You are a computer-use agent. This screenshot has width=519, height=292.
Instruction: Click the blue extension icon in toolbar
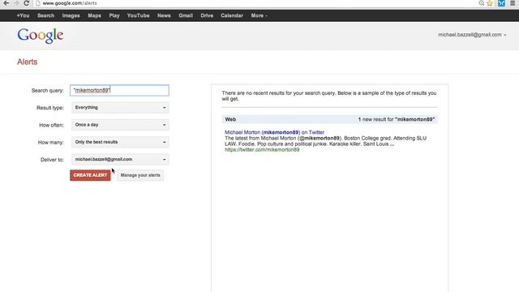coord(501,3)
